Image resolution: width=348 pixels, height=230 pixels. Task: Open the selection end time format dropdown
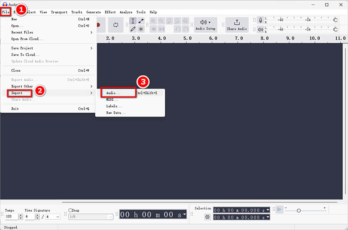268,217
